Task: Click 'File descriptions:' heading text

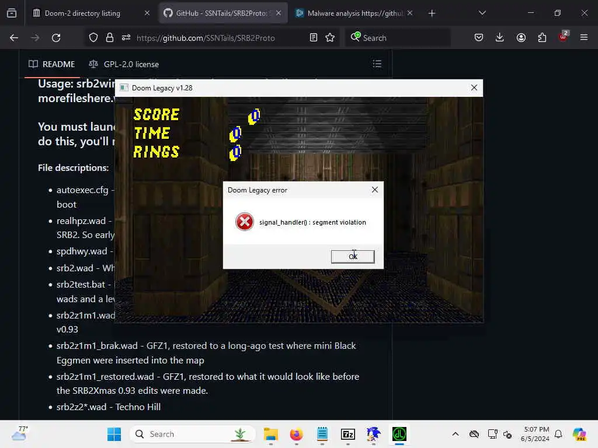Action: 73,168
